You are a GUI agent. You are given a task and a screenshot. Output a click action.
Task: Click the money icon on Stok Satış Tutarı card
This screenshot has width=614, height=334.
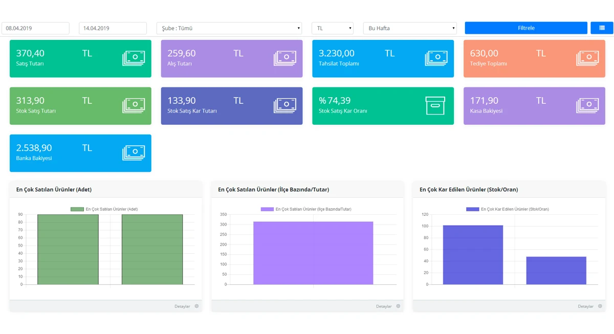[134, 105]
